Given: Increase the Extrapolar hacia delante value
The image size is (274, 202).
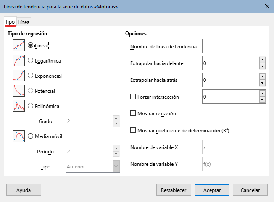Looking at the screenshot, I should coord(263,60).
